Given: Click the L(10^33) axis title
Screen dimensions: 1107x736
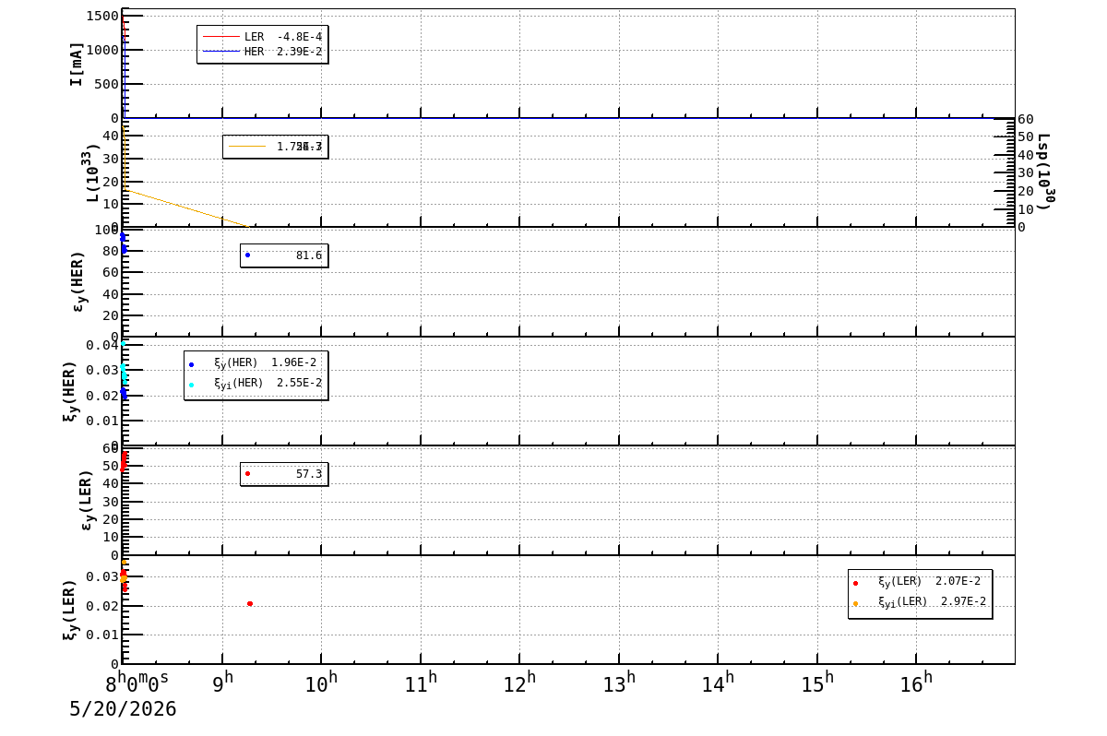Looking at the screenshot, I should tap(92, 172).
